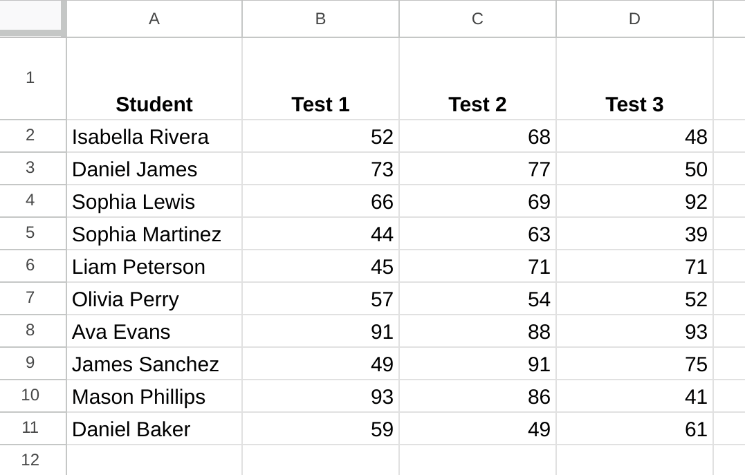Select Liam Peterson's Test 1 score 45
745x475 pixels.
point(321,266)
